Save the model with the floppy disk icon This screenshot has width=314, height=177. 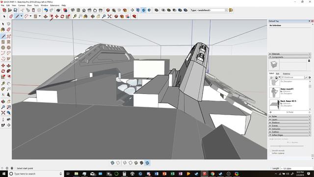pos(15,10)
